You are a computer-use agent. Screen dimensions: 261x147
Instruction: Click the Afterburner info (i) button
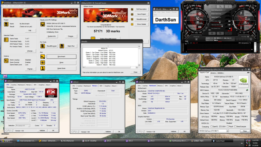click(x=228, y=6)
